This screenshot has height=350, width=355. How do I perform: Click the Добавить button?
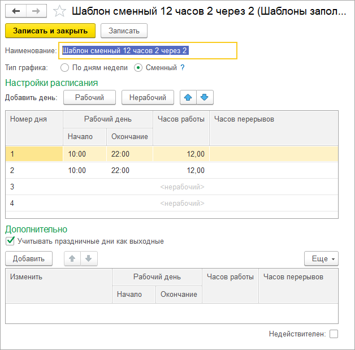(29, 258)
